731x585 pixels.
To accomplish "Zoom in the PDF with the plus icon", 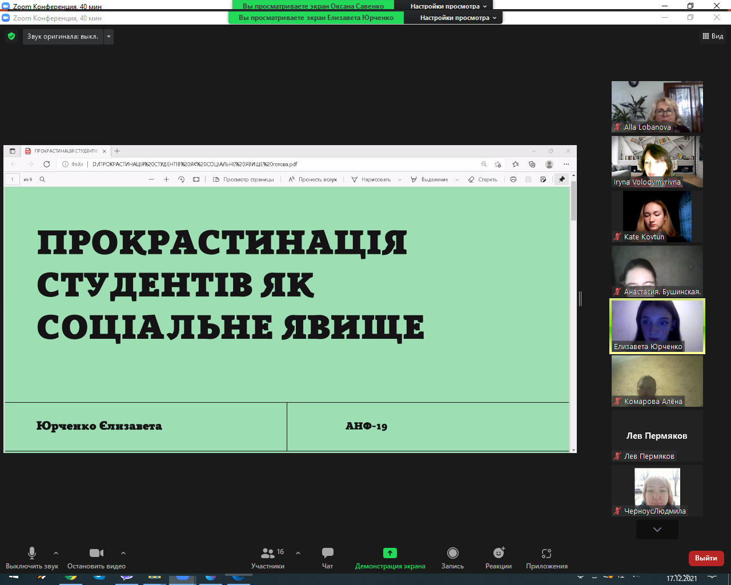I will pos(166,179).
